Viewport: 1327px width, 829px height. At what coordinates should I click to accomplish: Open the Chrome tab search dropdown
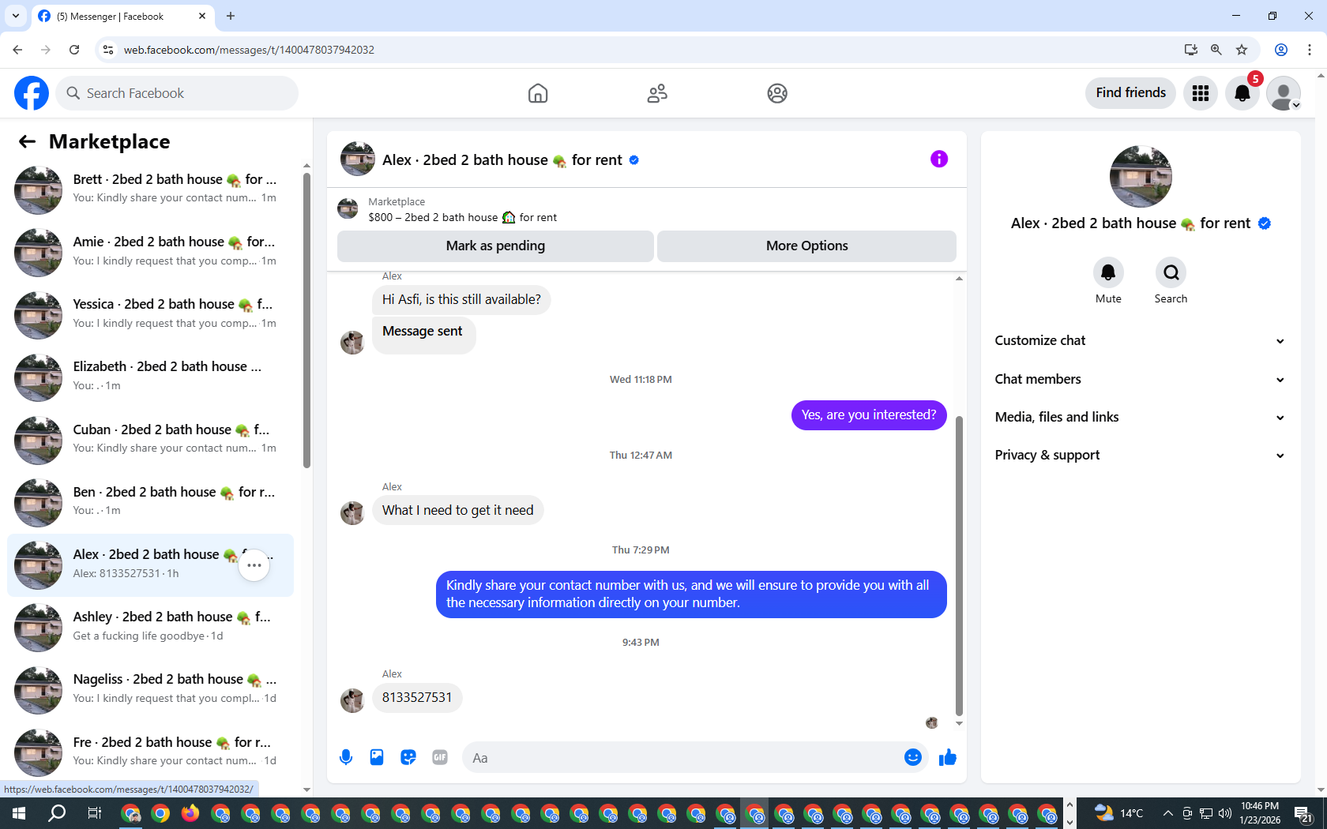tap(16, 16)
